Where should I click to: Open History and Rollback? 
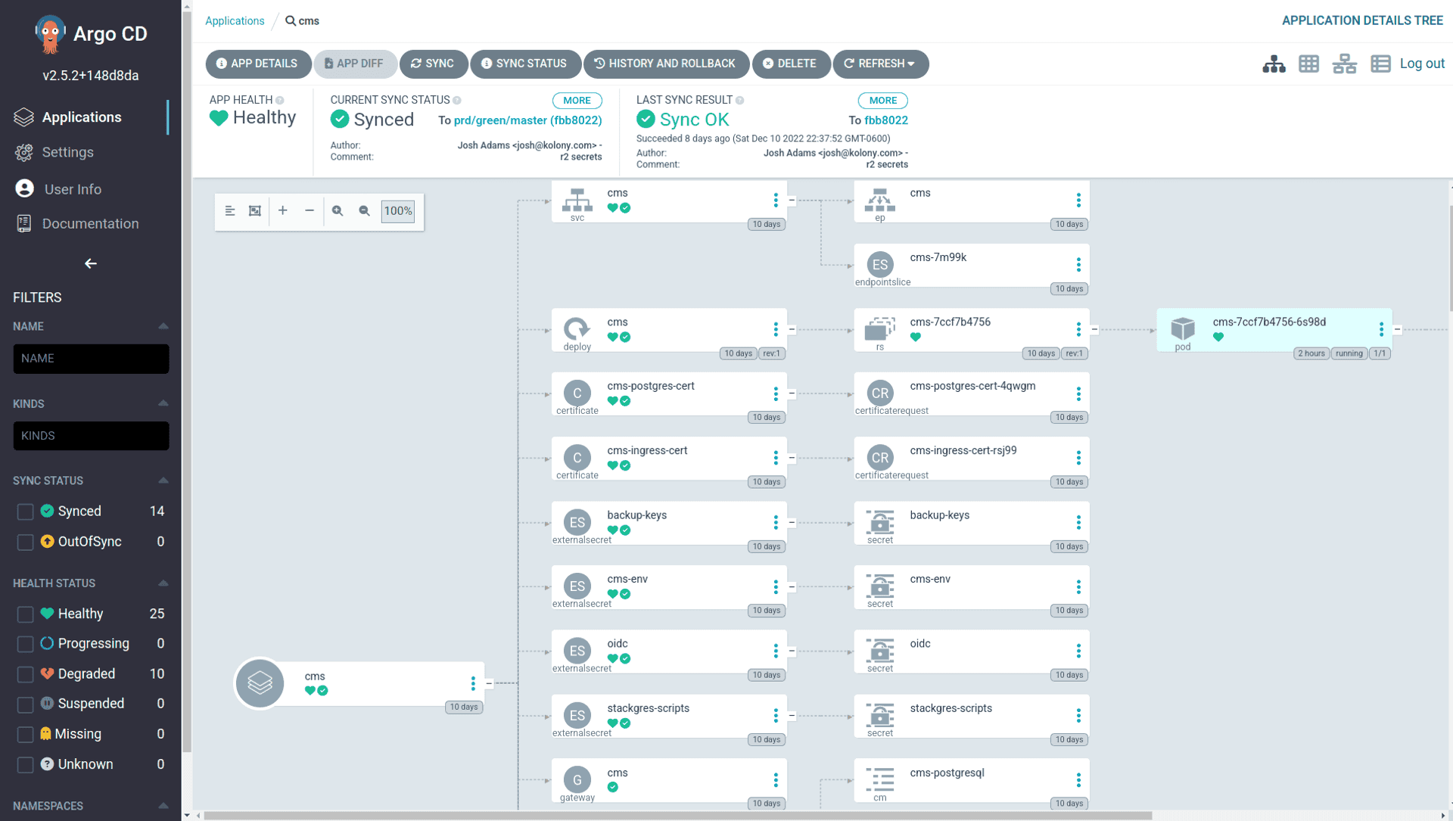tap(665, 64)
